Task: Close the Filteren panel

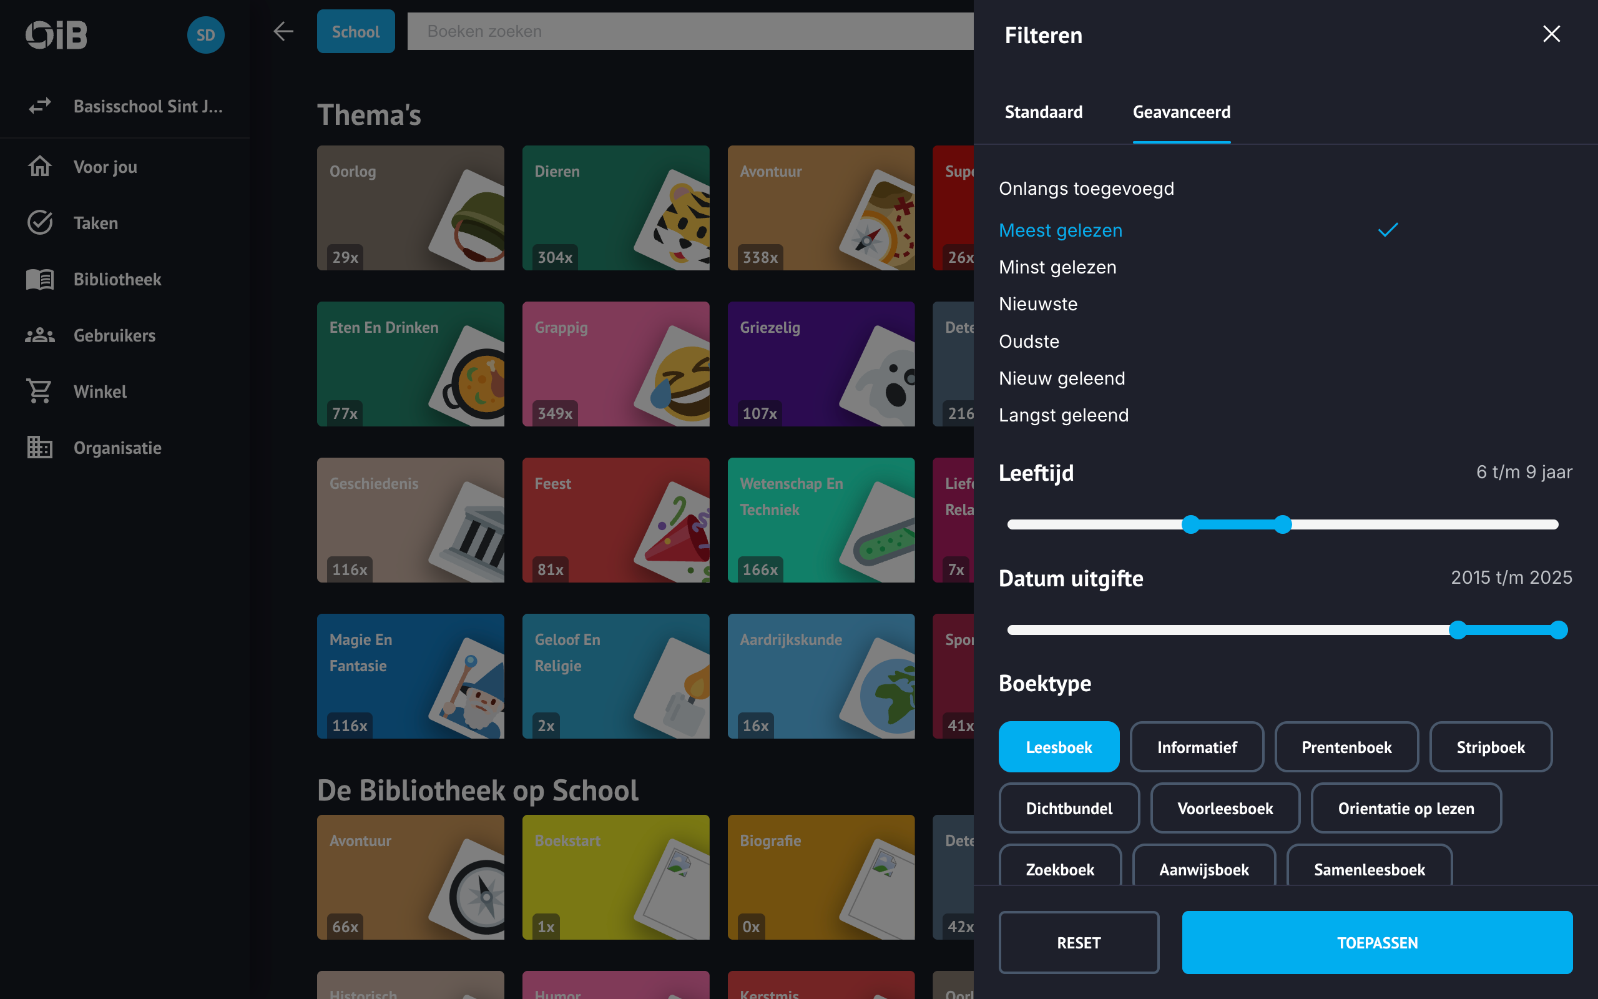Action: pos(1551,34)
